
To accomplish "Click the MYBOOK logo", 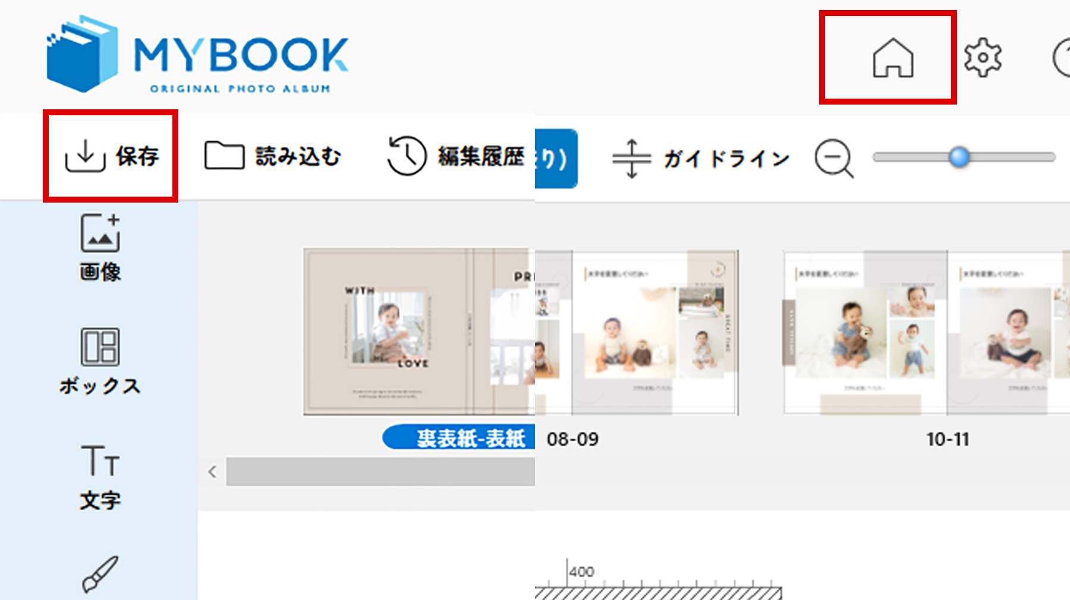I will pos(197,54).
